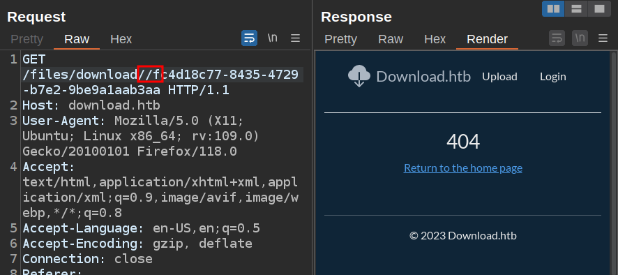Image resolution: width=618 pixels, height=275 pixels.
Task: Switch Response view to Hex tab
Action: (435, 40)
